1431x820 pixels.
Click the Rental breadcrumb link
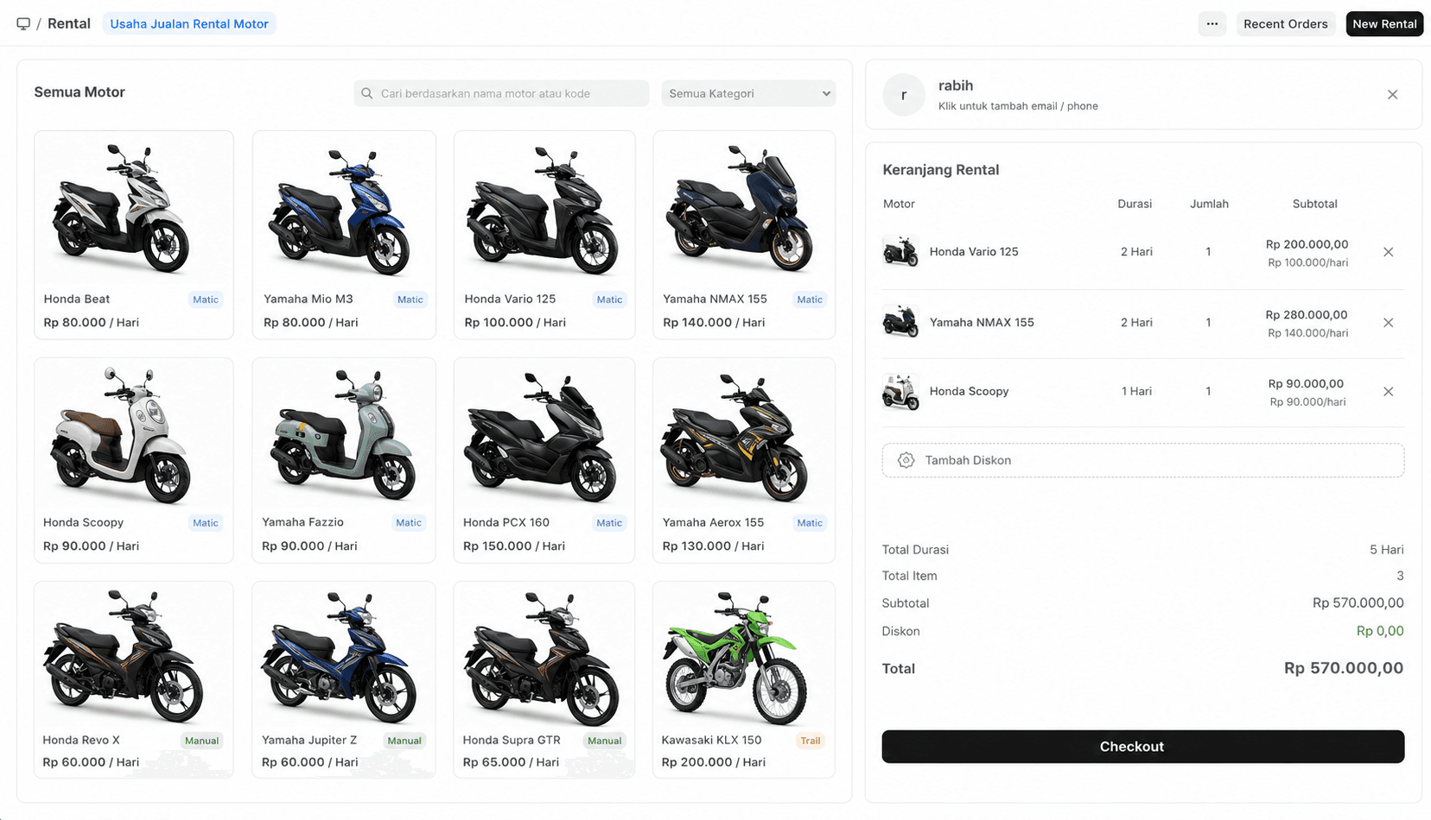pyautogui.click(x=69, y=24)
